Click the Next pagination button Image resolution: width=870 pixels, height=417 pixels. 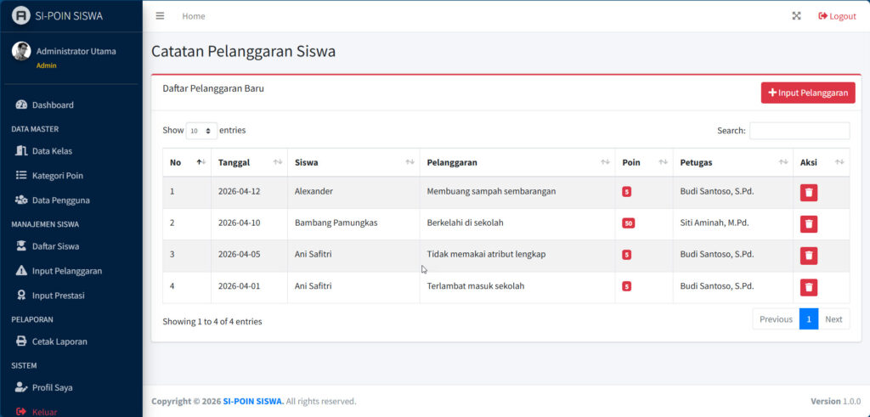(833, 319)
